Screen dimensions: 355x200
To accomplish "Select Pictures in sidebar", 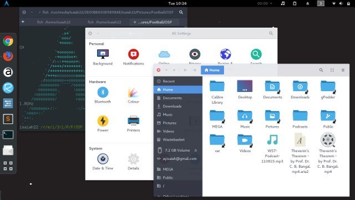I will pyautogui.click(x=177, y=123).
